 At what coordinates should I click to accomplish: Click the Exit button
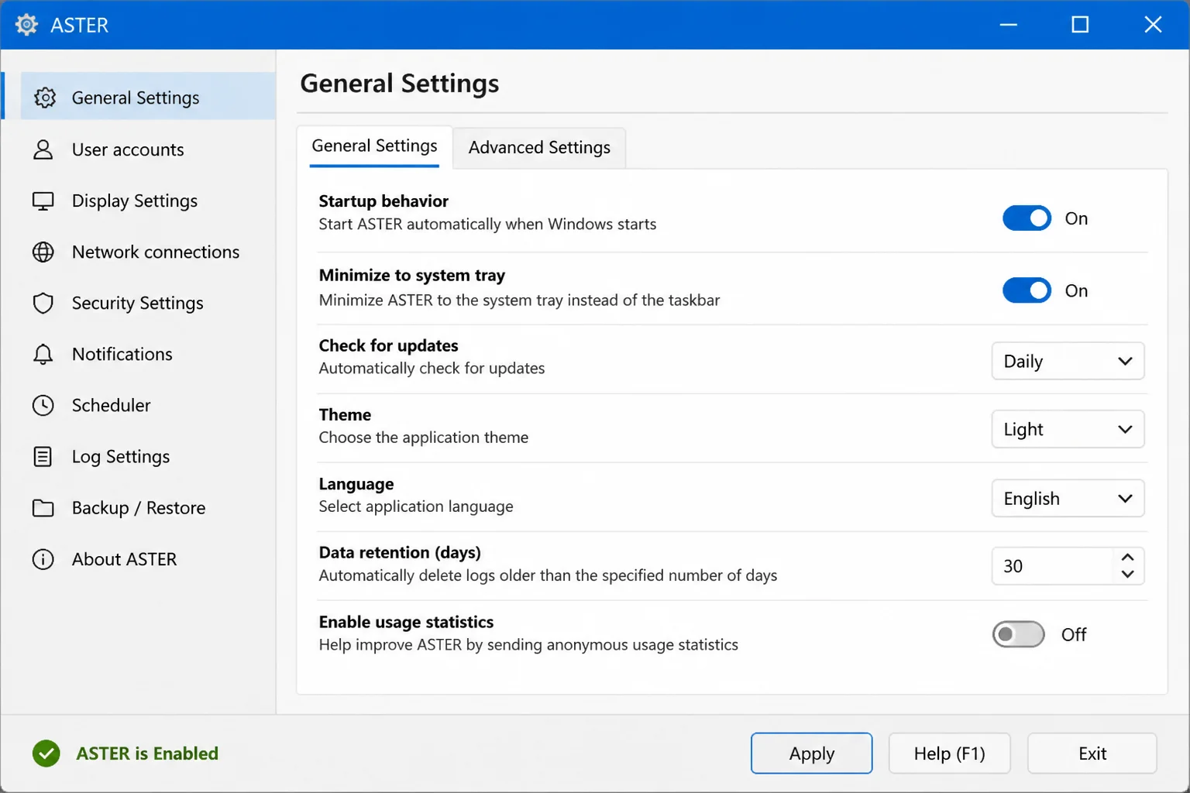point(1092,754)
